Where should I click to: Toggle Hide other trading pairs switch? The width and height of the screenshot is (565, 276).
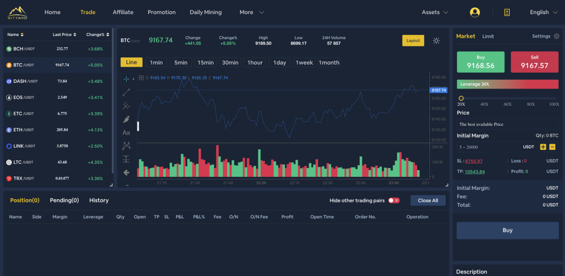pyautogui.click(x=394, y=200)
